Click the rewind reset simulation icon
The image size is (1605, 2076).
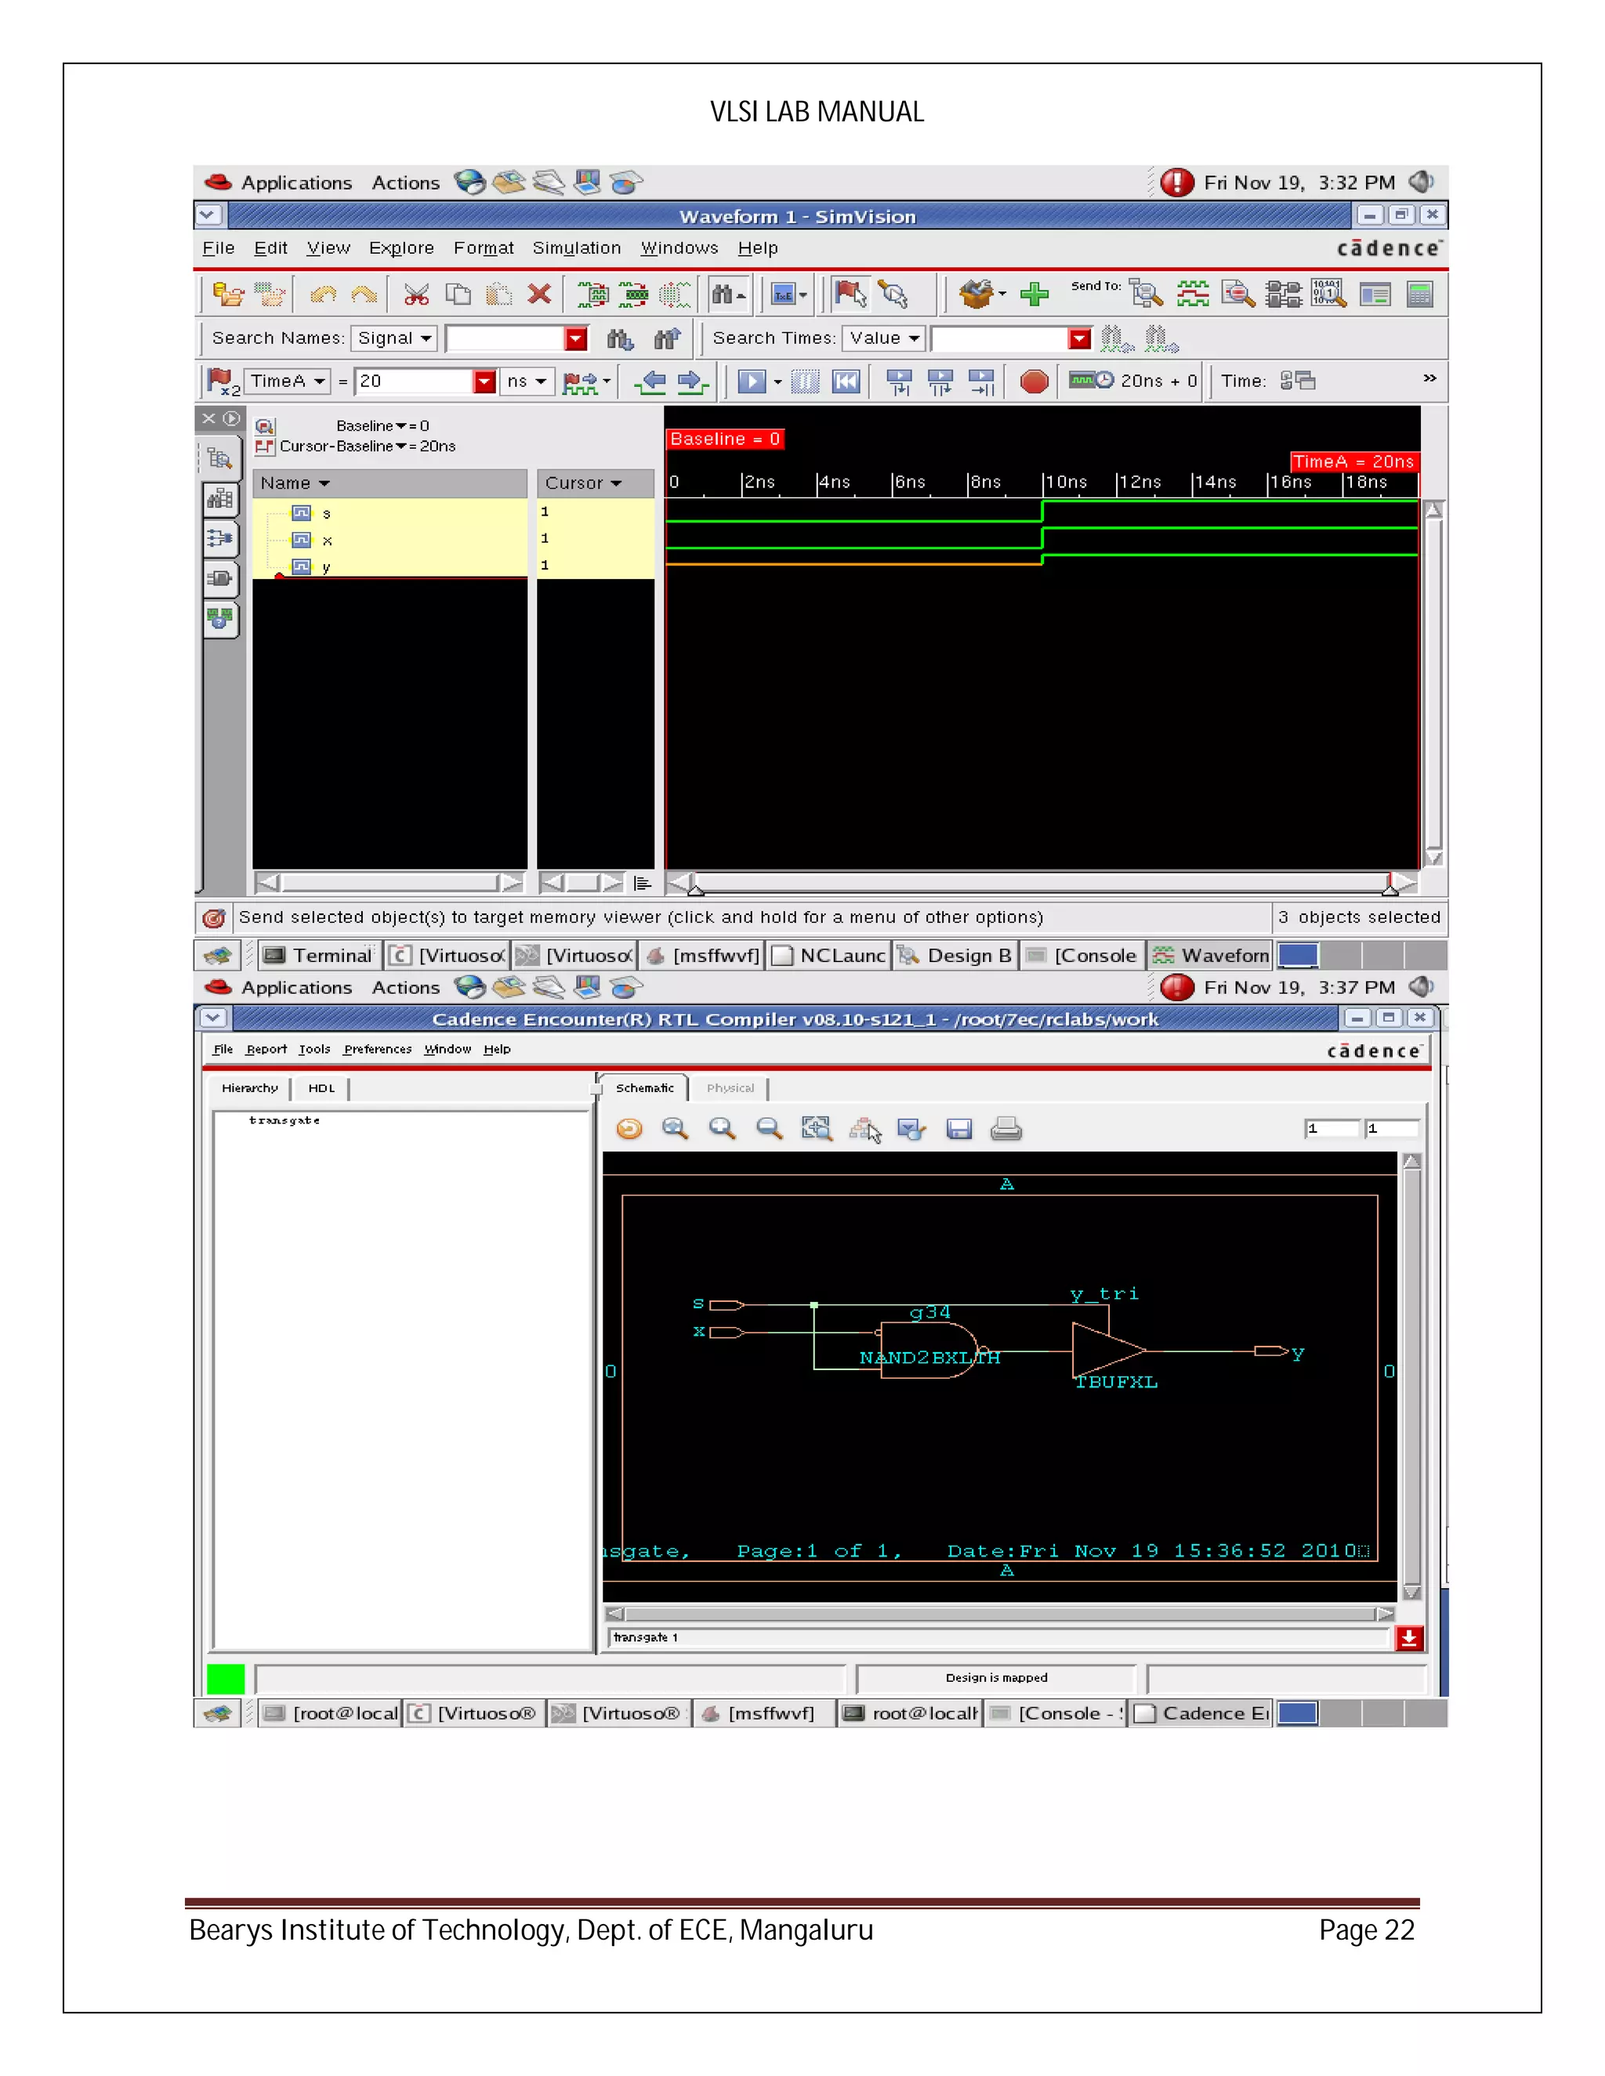[x=846, y=382]
